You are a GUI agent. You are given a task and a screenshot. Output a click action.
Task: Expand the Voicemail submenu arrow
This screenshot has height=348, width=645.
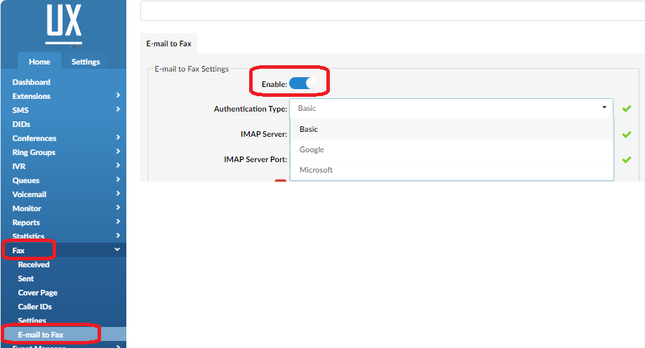(118, 194)
